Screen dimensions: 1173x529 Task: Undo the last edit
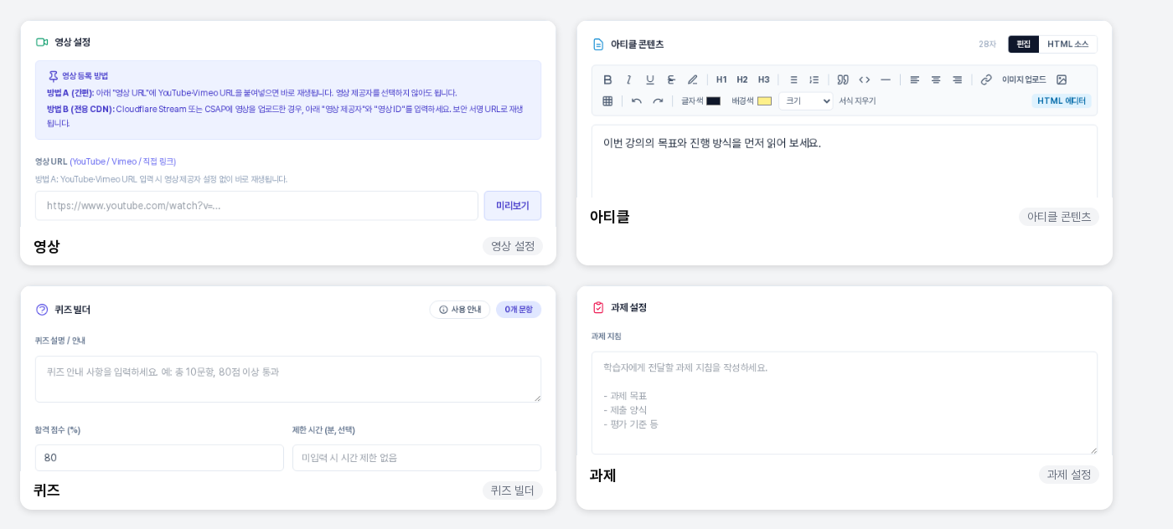(x=637, y=100)
